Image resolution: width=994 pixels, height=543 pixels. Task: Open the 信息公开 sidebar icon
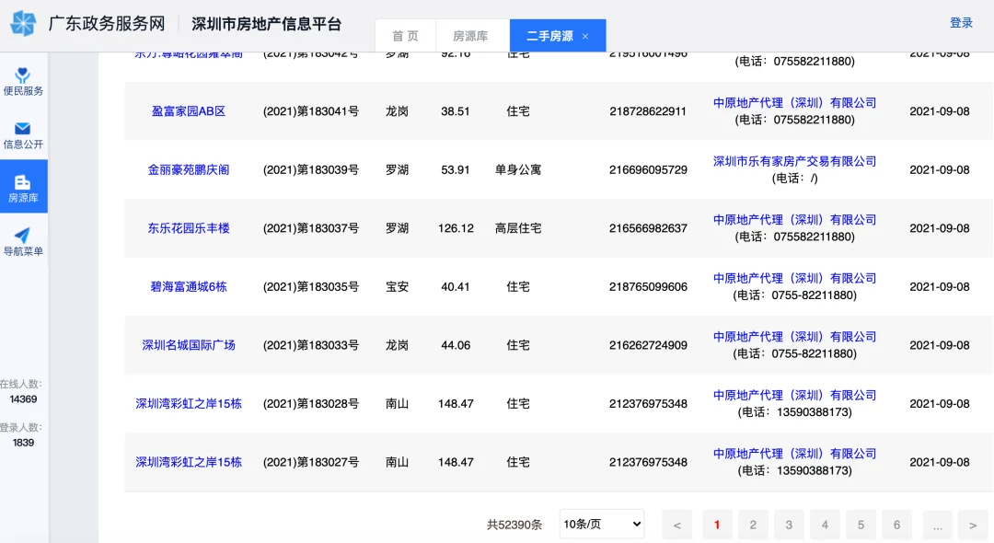pos(23,135)
